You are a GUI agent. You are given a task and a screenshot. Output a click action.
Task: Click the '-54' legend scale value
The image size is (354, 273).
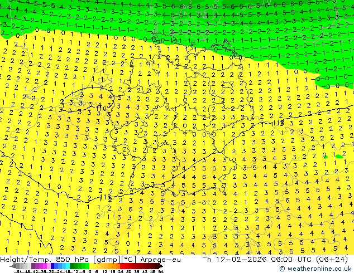click(18, 271)
